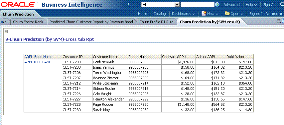Click the Heidi Newkirk name cell

[110, 62]
